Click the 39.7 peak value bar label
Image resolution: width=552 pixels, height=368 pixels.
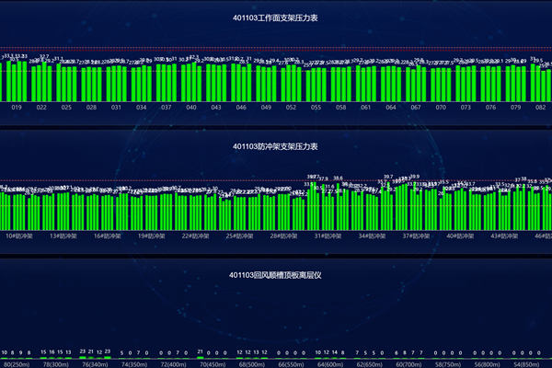(x=388, y=177)
